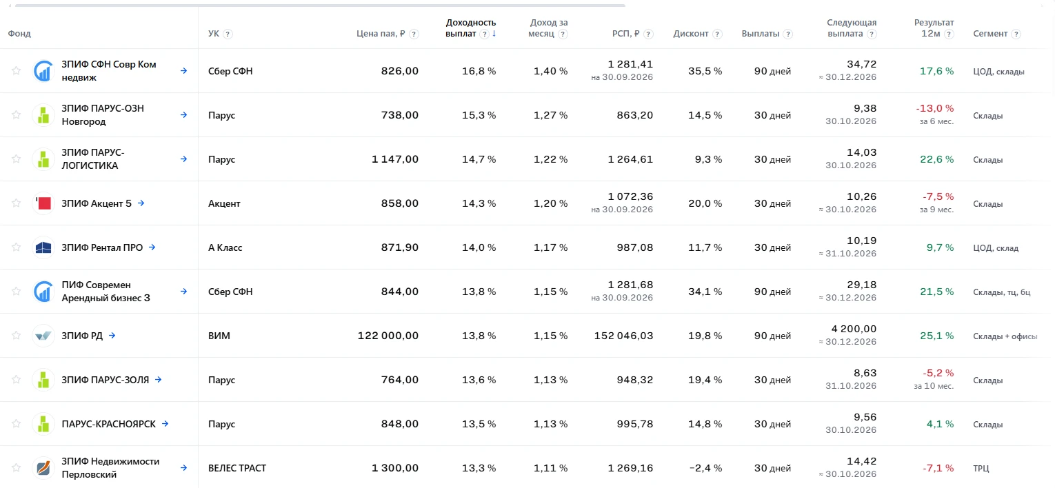1055x488 pixels.
Task: Sort table by Выплаты header
Action: tap(761, 34)
